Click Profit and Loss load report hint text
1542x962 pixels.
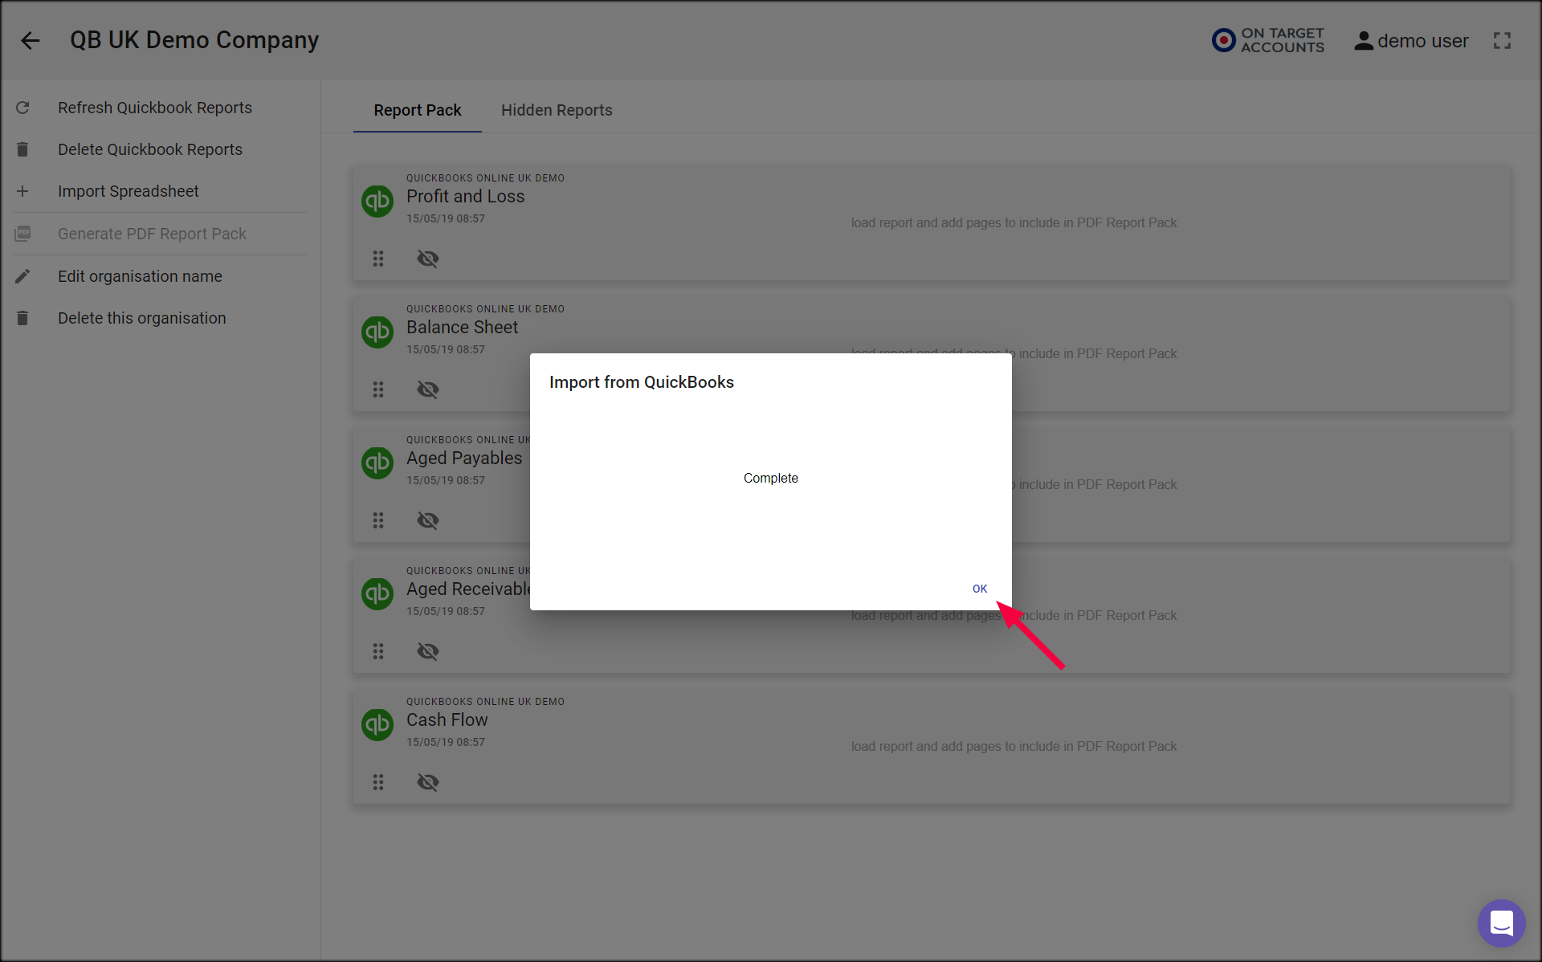point(1014,223)
